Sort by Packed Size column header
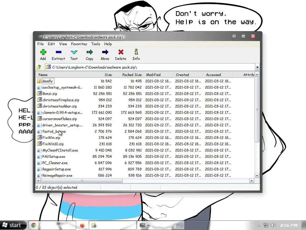This screenshot has height=230, width=306. (x=128, y=75)
